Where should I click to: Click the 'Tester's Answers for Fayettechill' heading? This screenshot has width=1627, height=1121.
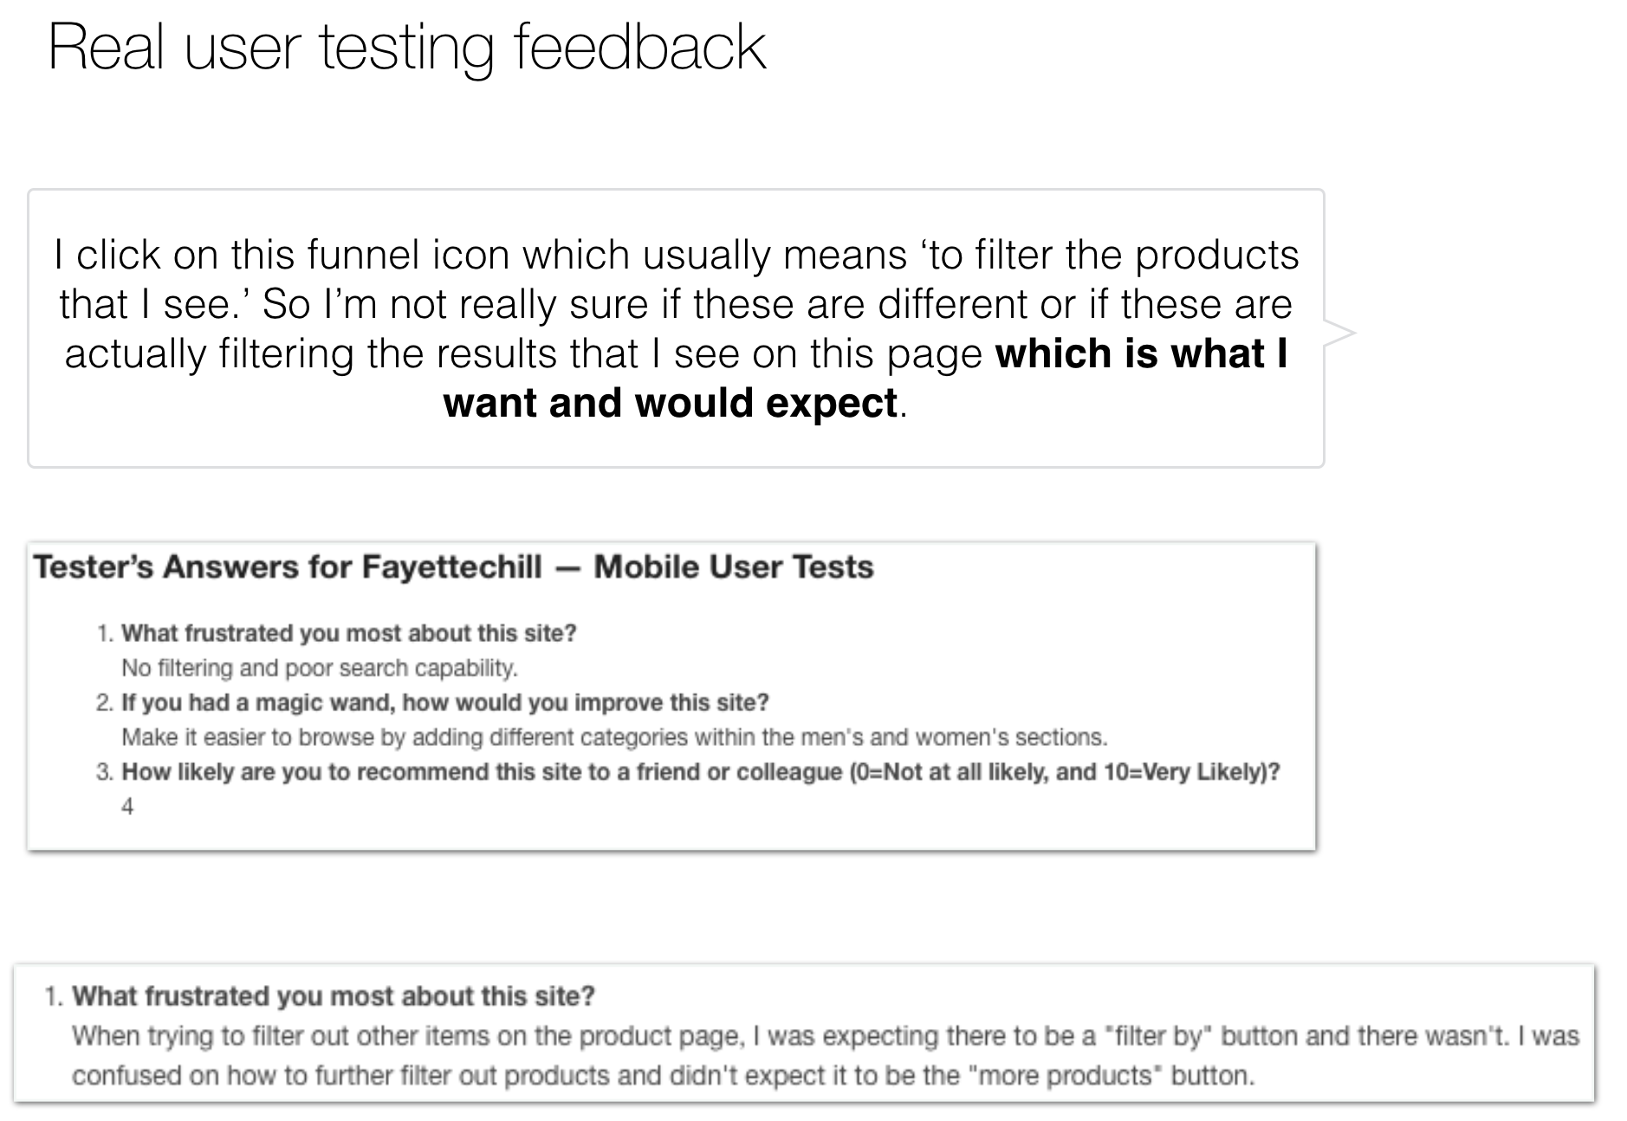pyautogui.click(x=288, y=567)
